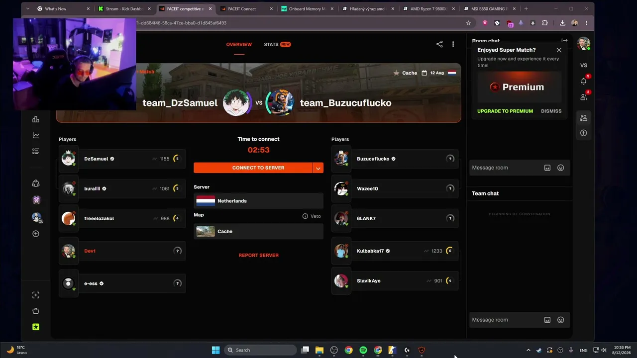Open the leaderboard bar-chart sidebar icon
This screenshot has height=358, width=637.
[36, 119]
